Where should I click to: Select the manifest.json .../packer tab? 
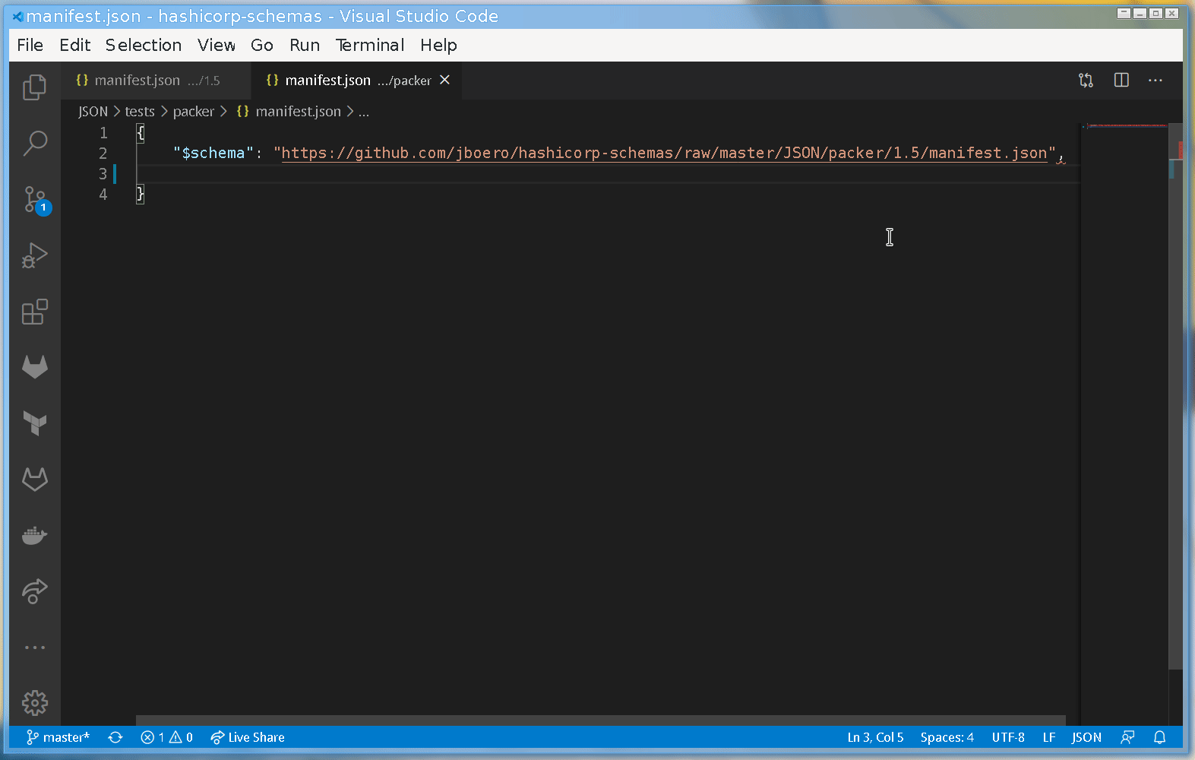tap(357, 81)
